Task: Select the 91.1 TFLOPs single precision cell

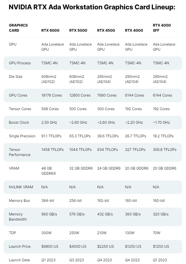Action: [51, 136]
